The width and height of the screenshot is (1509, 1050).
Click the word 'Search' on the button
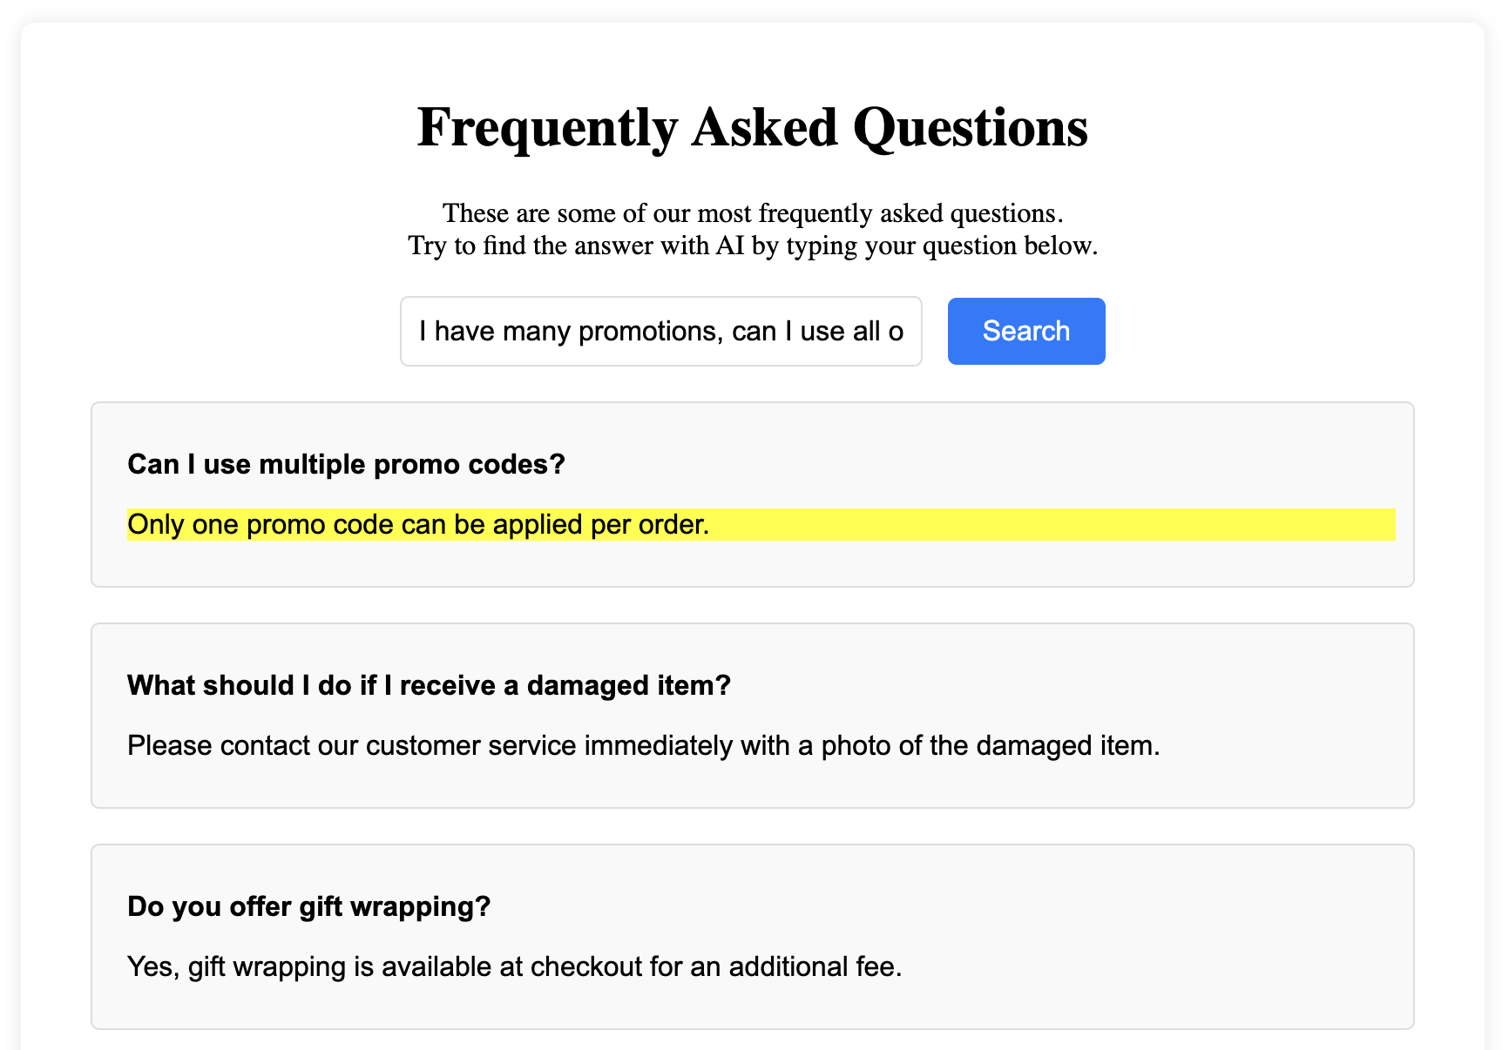tap(1026, 331)
